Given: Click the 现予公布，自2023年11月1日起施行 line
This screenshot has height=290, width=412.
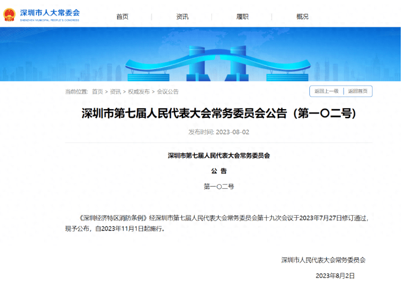Looking at the screenshot, I should [x=116, y=228].
